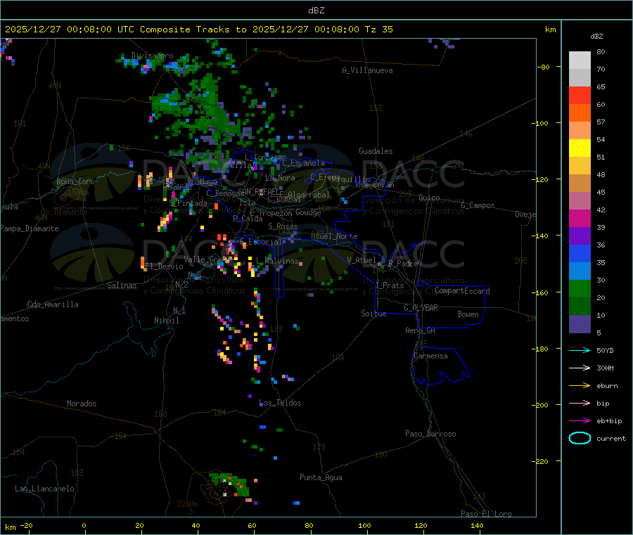The width and height of the screenshot is (633, 535).
Task: Click the 'Morados' location label
Action: pos(82,404)
